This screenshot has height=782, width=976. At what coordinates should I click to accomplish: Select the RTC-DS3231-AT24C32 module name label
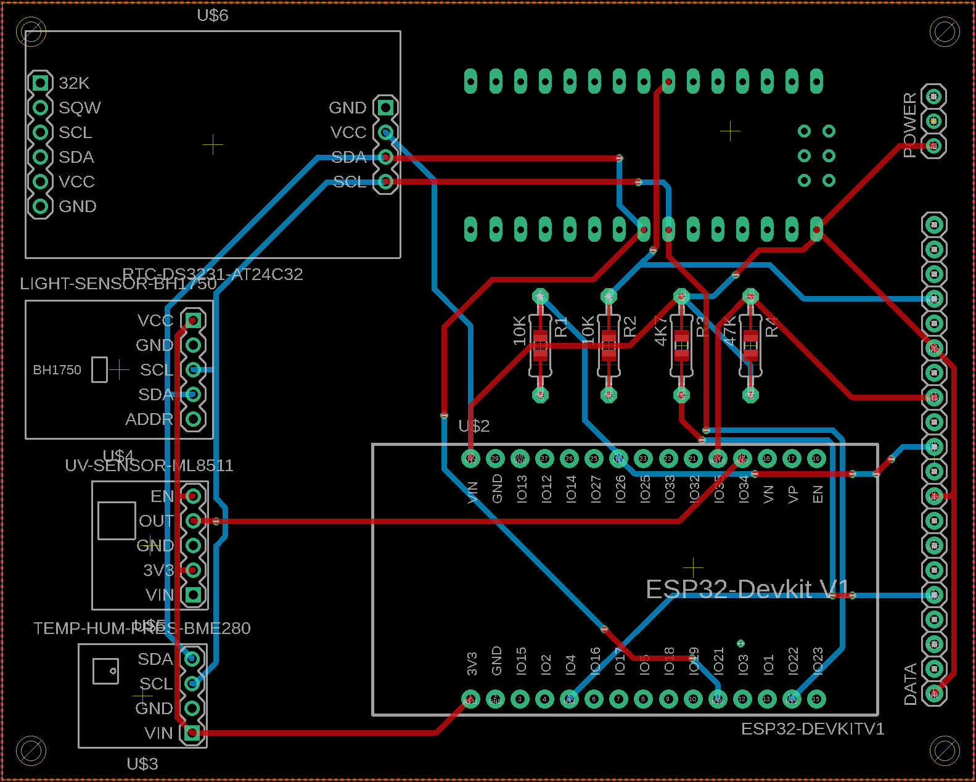click(x=213, y=274)
